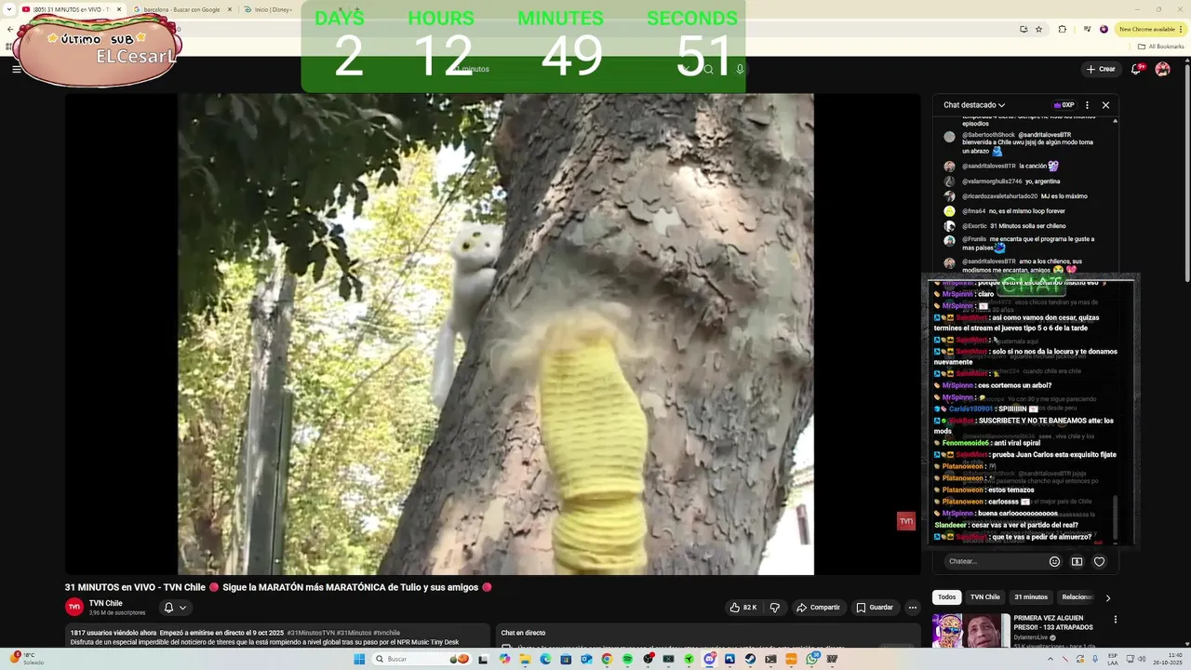Like the video with 82 K likes
Image resolution: width=1191 pixels, height=670 pixels.
743,608
